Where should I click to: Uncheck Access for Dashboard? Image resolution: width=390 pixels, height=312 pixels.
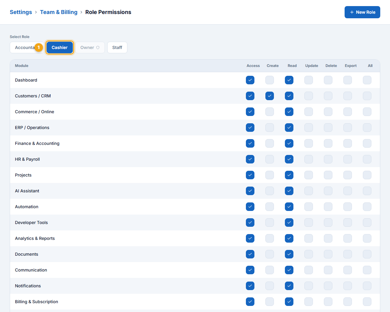tap(250, 80)
